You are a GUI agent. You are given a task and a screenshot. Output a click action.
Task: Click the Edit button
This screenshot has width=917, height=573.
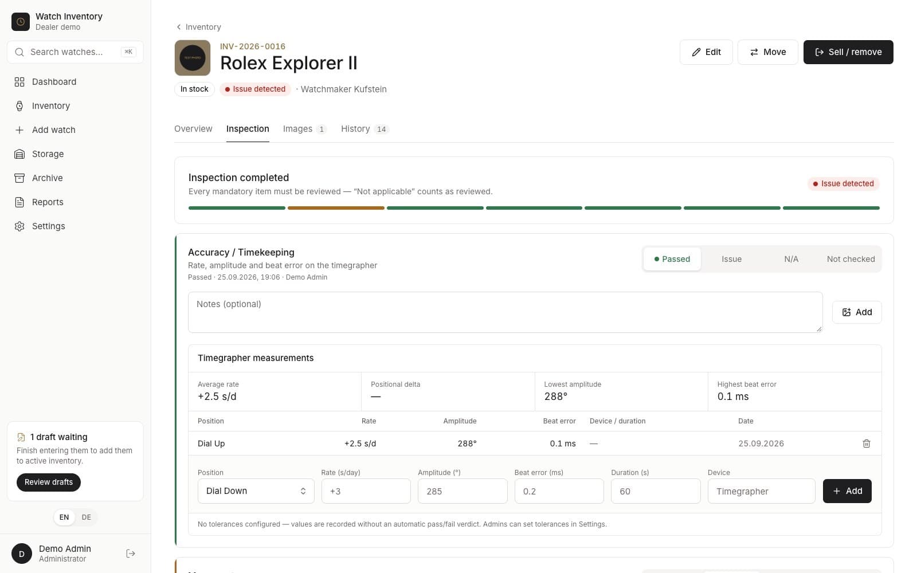click(x=706, y=52)
